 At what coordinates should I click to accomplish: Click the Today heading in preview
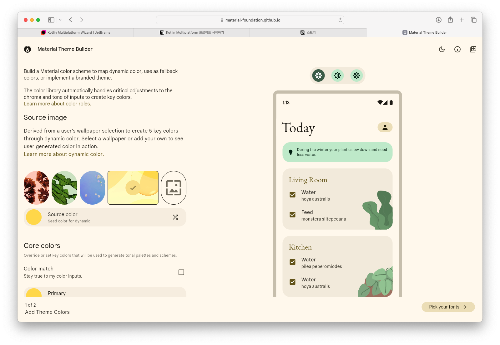point(298,128)
